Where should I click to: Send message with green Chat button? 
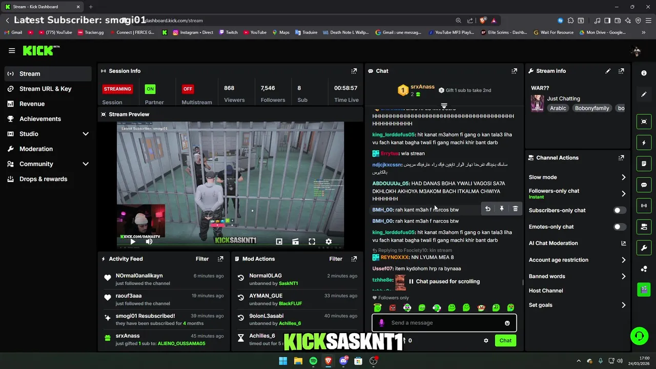[x=505, y=340]
